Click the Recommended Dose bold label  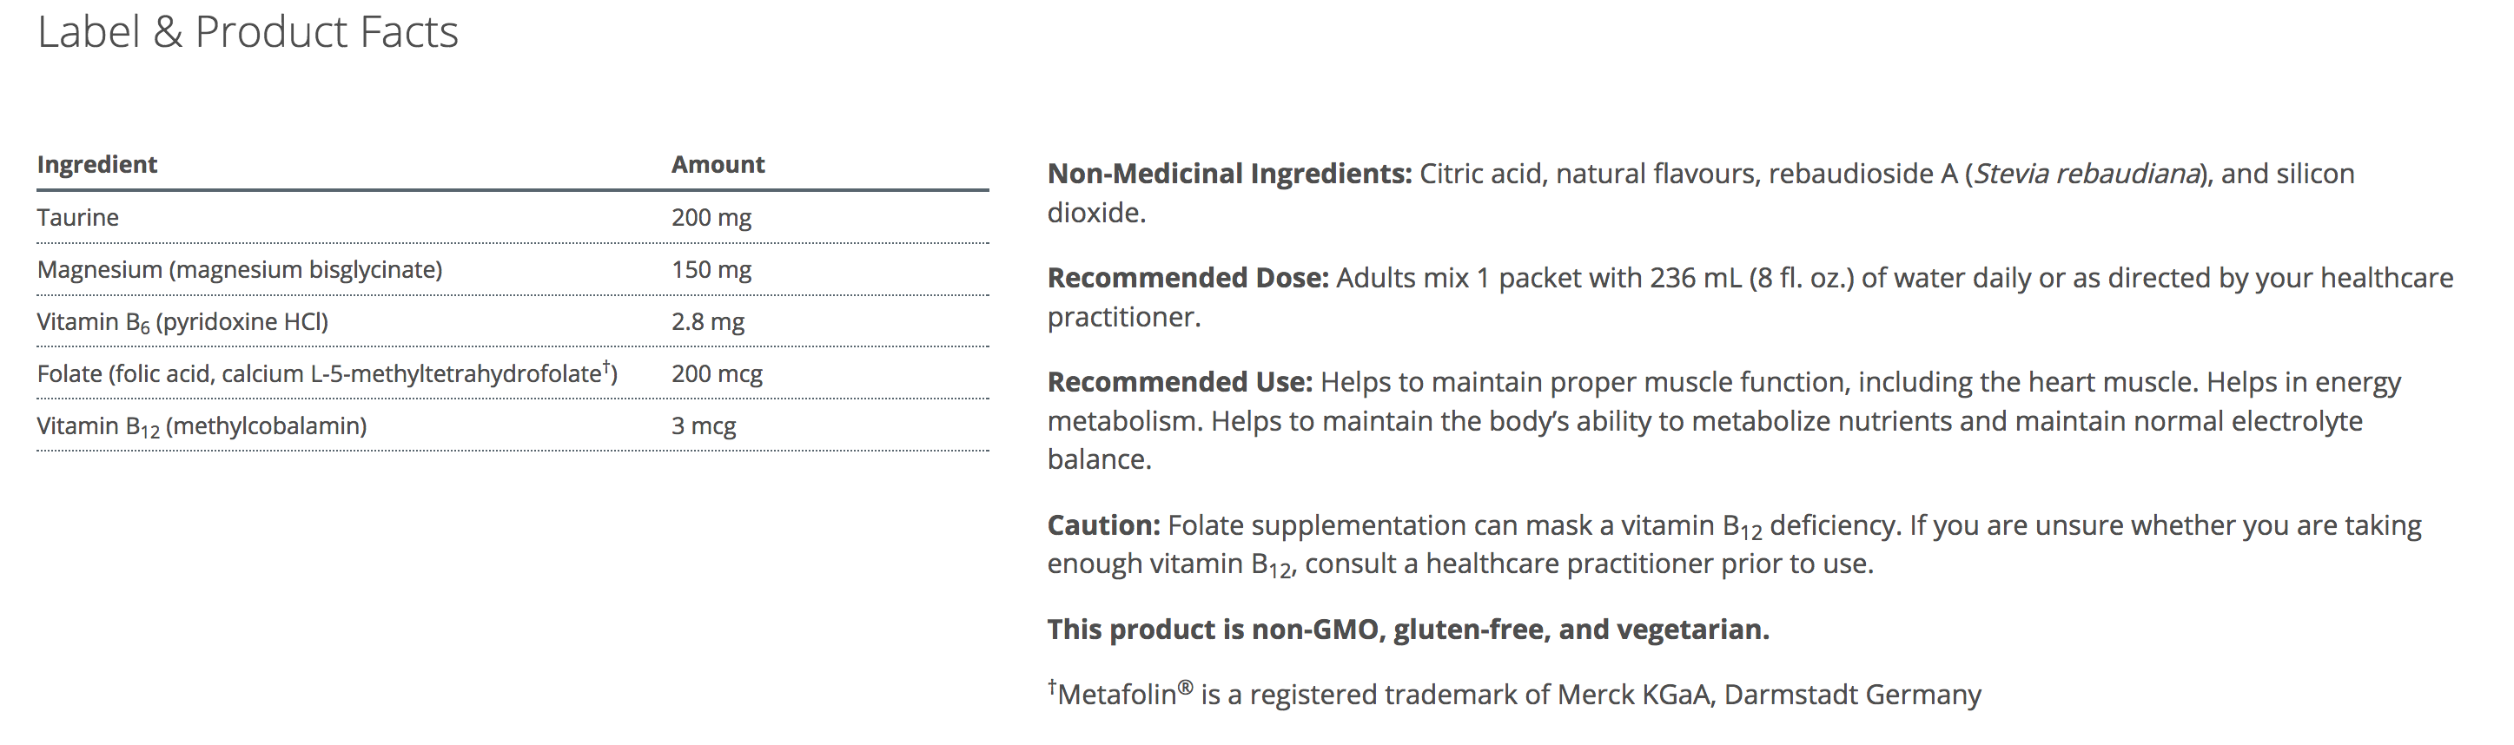click(x=1188, y=279)
